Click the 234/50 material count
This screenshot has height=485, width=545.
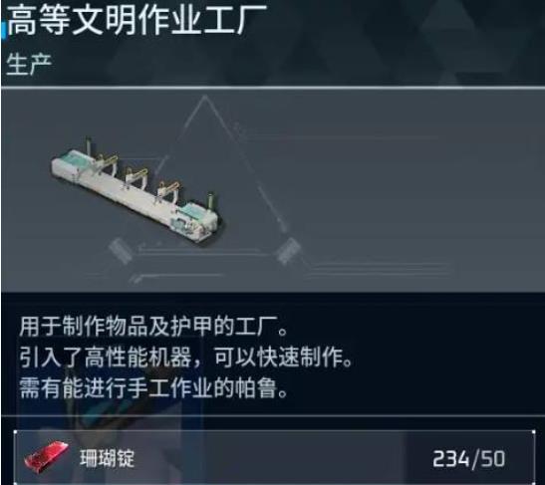click(469, 459)
